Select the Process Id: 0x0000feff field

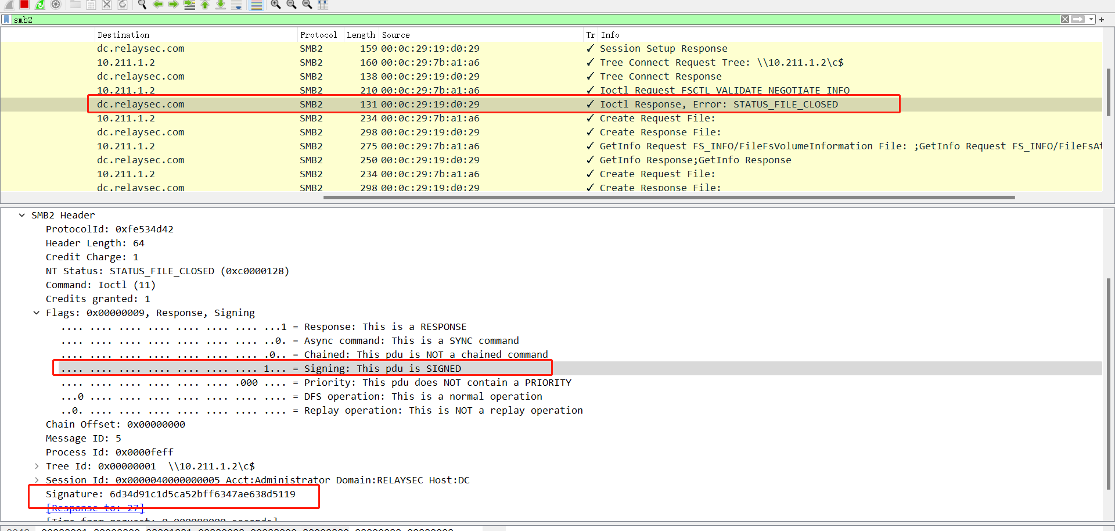coord(110,452)
